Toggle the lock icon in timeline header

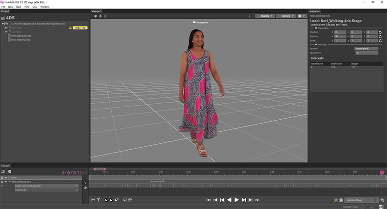point(2,177)
